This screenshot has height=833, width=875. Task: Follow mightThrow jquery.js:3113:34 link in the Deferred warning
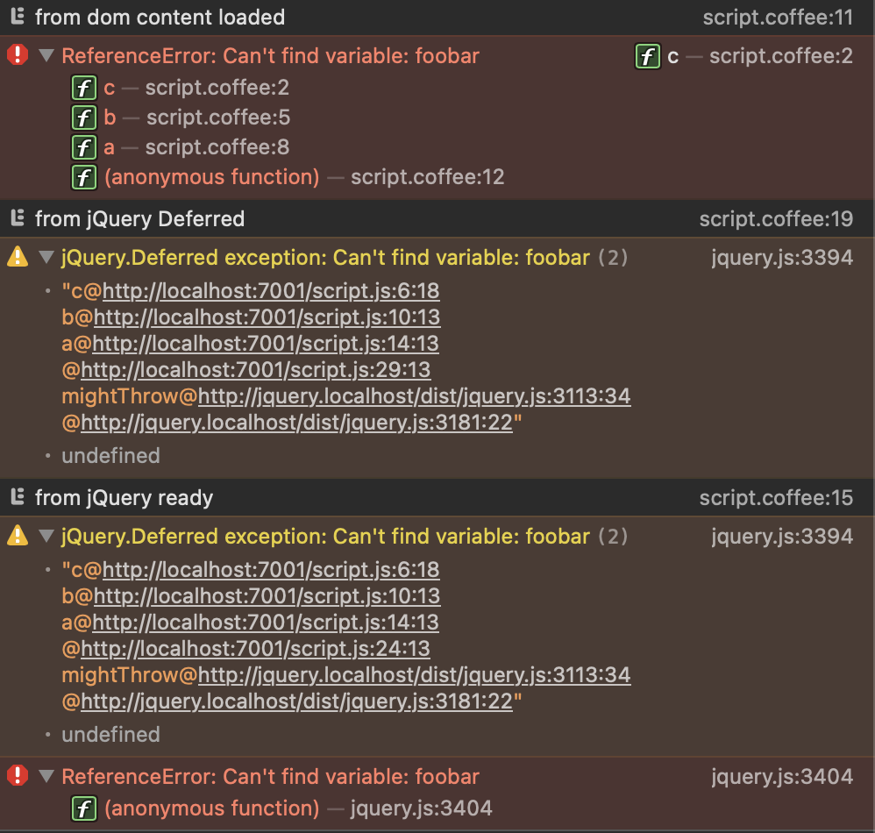[x=414, y=396]
